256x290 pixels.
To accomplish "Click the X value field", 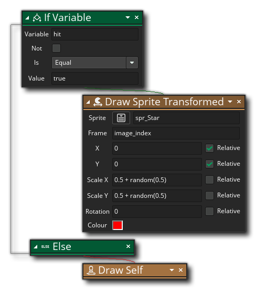I will click(x=157, y=148).
